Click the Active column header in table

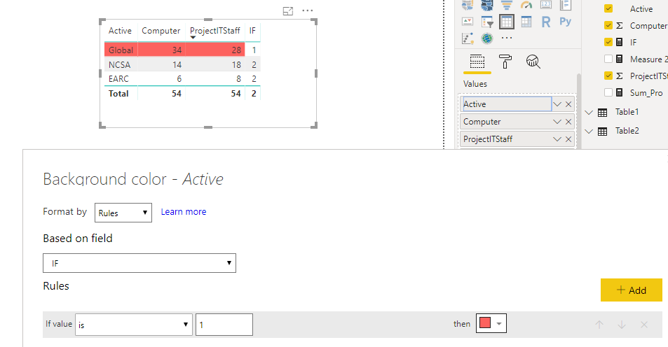point(120,31)
